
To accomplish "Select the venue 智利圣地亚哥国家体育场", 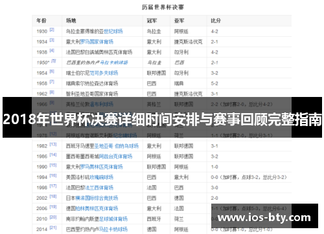I will pyautogui.click(x=92, y=94).
